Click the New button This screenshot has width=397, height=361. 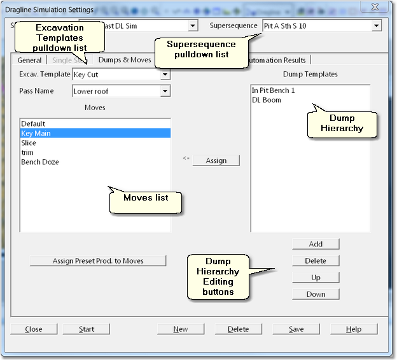(x=181, y=329)
